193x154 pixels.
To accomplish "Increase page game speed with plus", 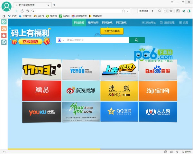I will tap(152, 11).
